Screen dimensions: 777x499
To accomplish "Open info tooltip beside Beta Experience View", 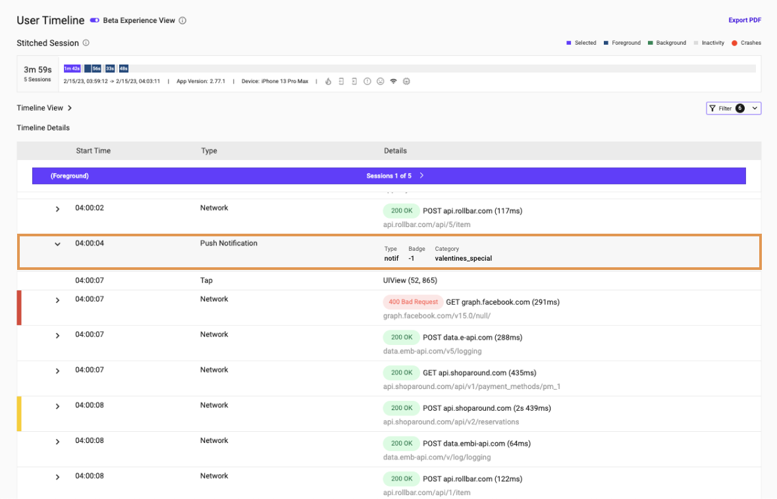I will (x=182, y=20).
